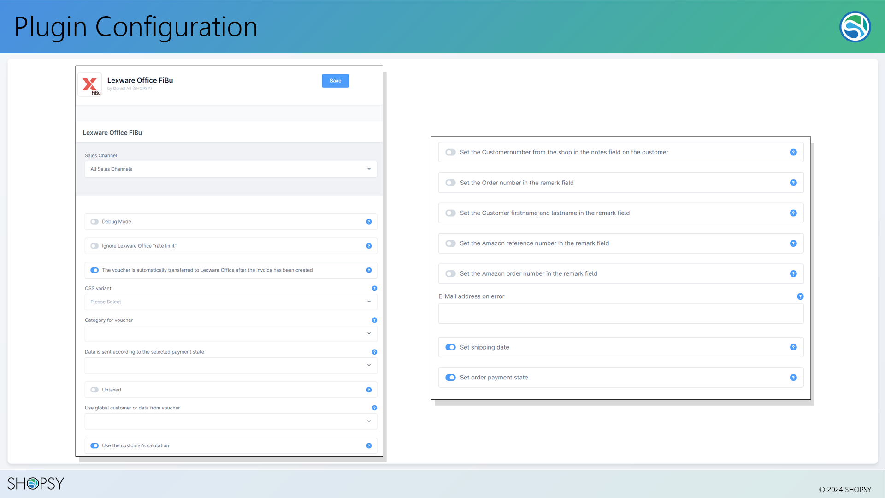Show help for customer's salutation option
The height and width of the screenshot is (498, 885).
tap(369, 446)
